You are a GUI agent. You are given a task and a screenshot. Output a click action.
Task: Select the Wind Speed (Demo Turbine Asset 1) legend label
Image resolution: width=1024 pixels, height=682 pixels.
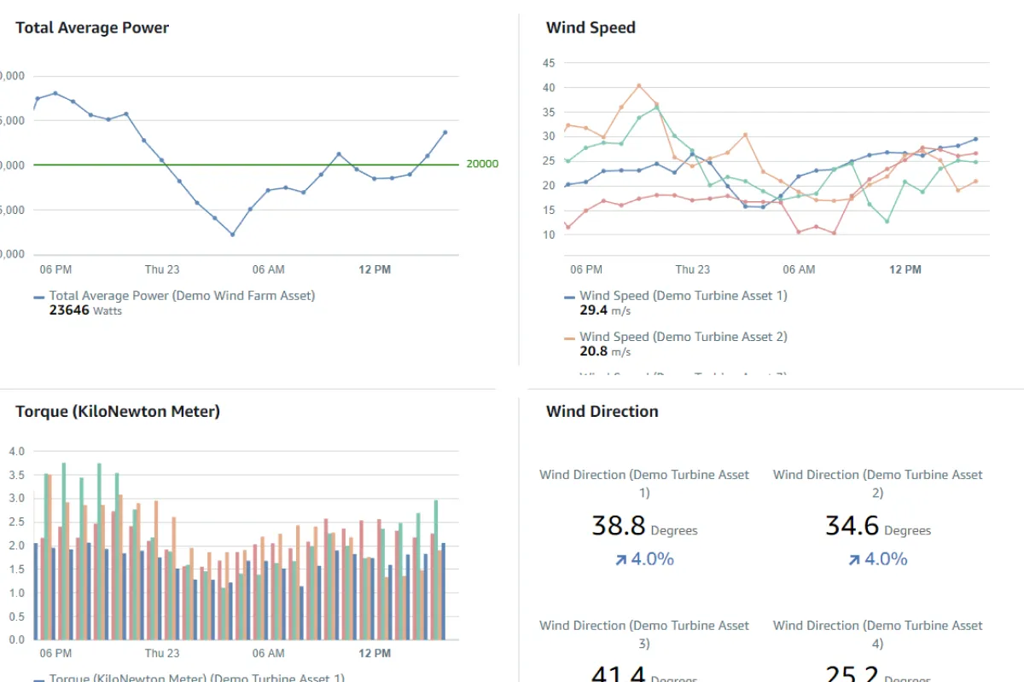(x=683, y=296)
